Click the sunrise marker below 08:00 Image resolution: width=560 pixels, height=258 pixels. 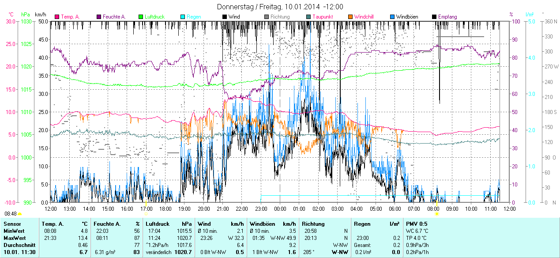tap(437, 214)
